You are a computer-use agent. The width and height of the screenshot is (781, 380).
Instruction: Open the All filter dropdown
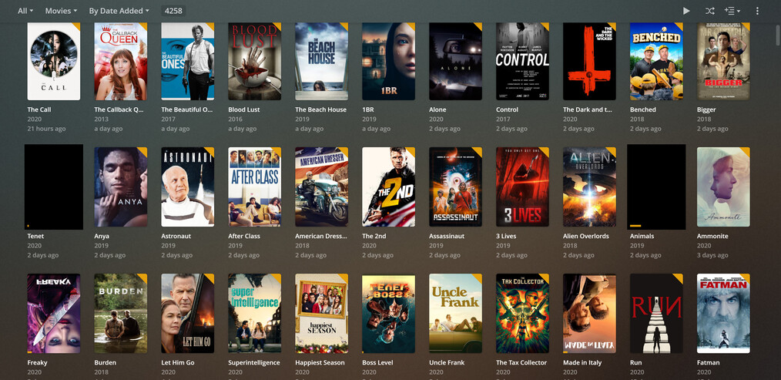pyautogui.click(x=25, y=11)
